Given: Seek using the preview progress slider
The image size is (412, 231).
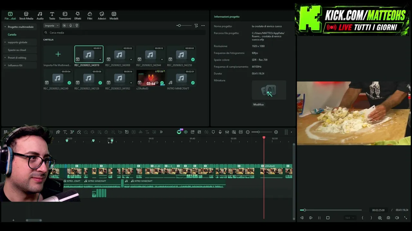Looking at the screenshot, I should point(331,210).
